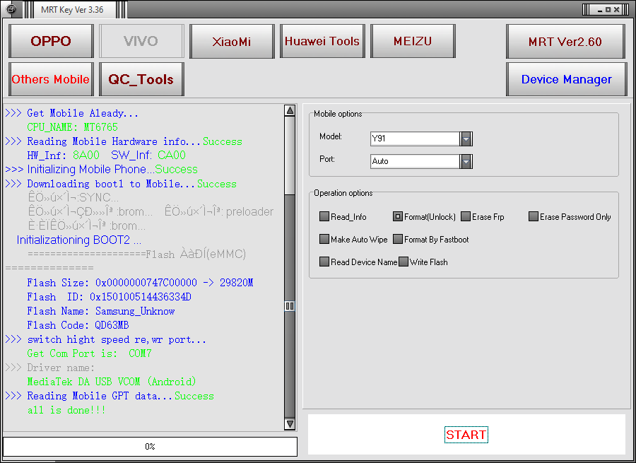Maximize the MRT Key window

608,10
